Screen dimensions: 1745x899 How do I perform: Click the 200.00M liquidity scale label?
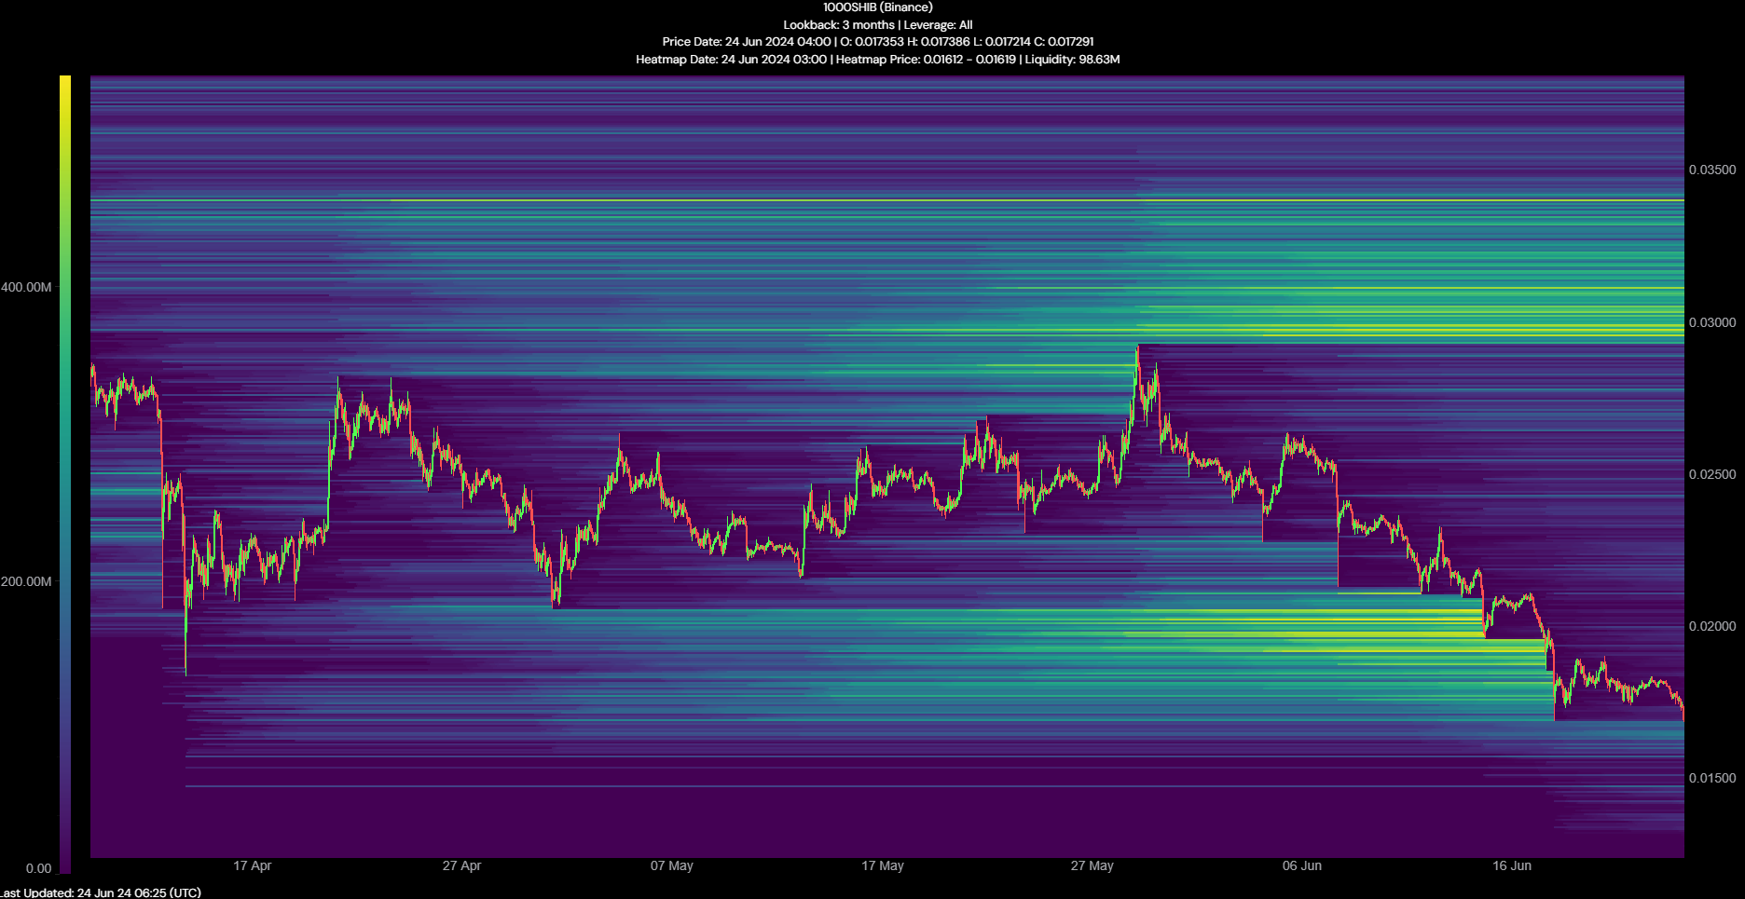26,581
